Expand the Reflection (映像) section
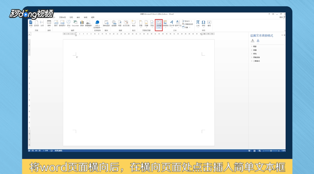The image size is (314, 174). (x=254, y=50)
